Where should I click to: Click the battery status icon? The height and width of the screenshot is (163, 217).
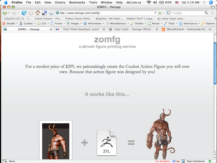click(161, 2)
